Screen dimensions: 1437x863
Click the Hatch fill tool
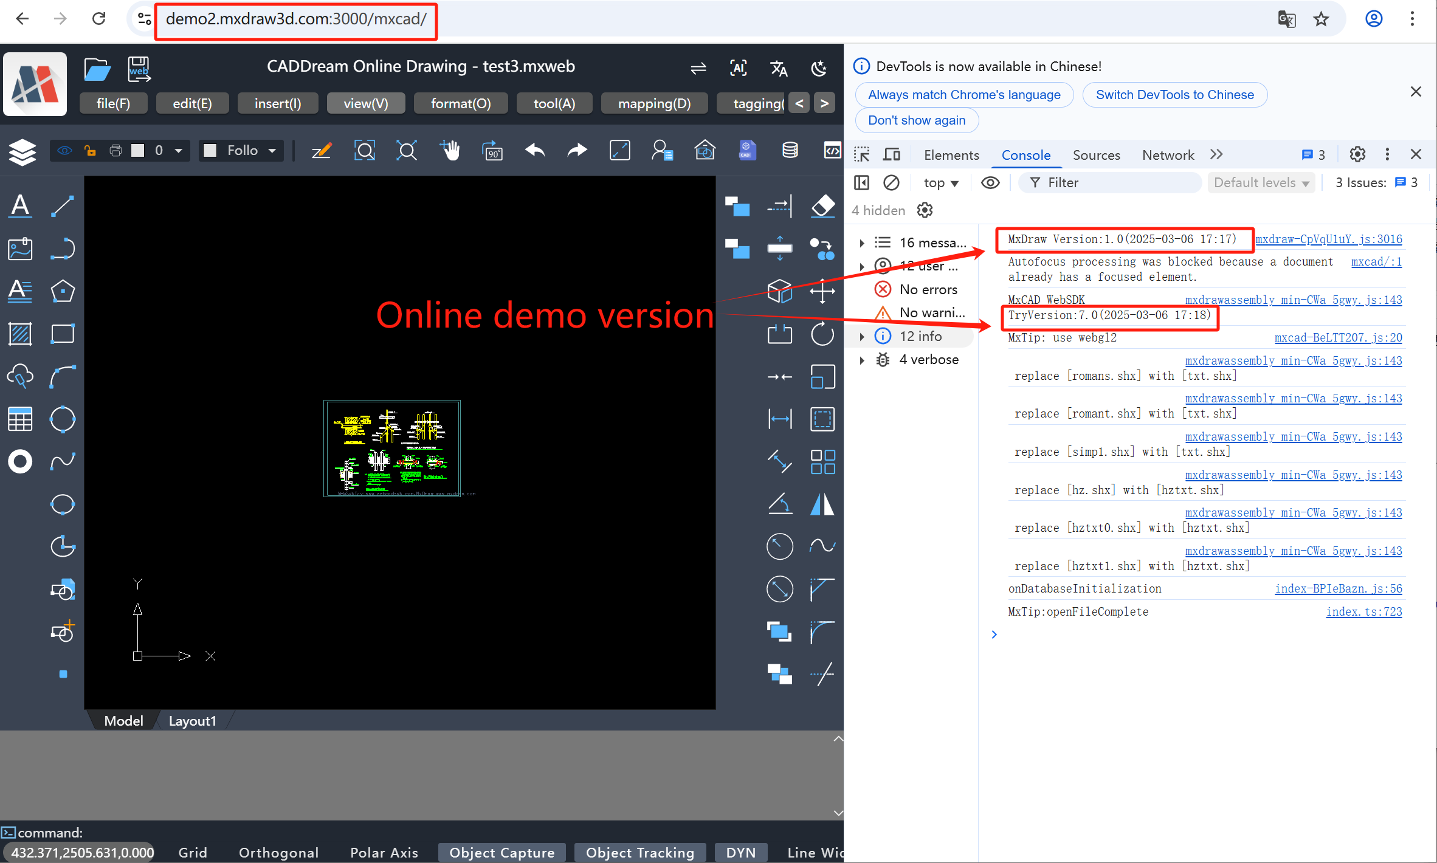point(20,334)
